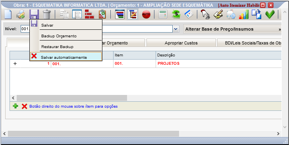Click the window with blue gears icon
Image resolution: width=289 pixels, height=145 pixels.
coord(231,14)
